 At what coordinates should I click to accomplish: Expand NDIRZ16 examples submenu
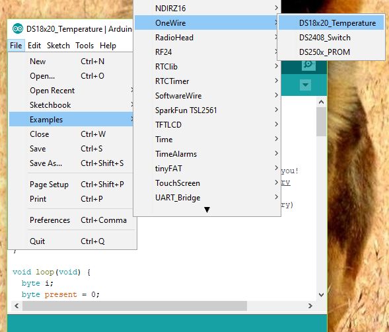point(207,8)
